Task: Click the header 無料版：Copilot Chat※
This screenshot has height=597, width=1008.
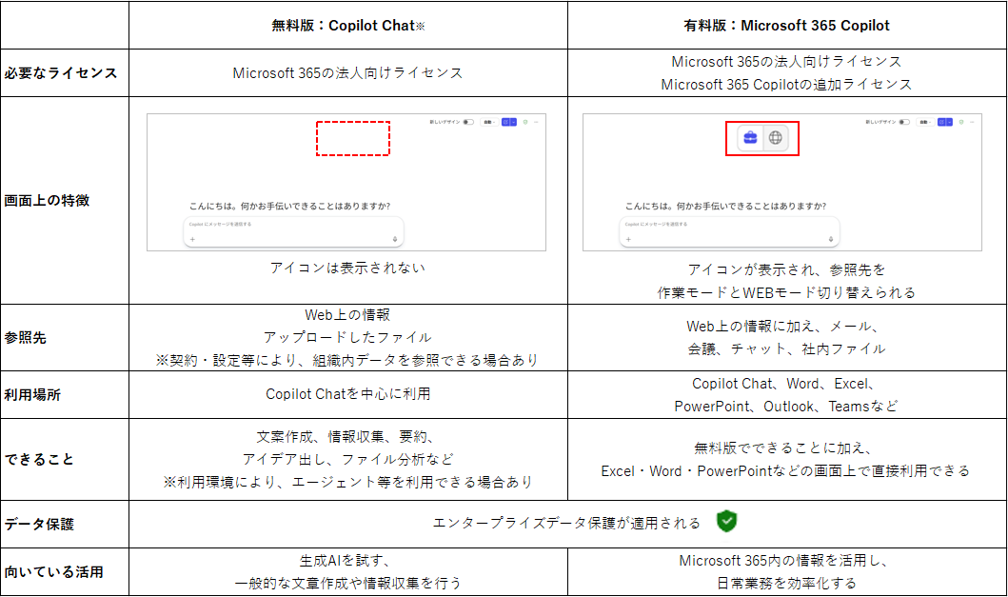Action: pyautogui.click(x=347, y=26)
